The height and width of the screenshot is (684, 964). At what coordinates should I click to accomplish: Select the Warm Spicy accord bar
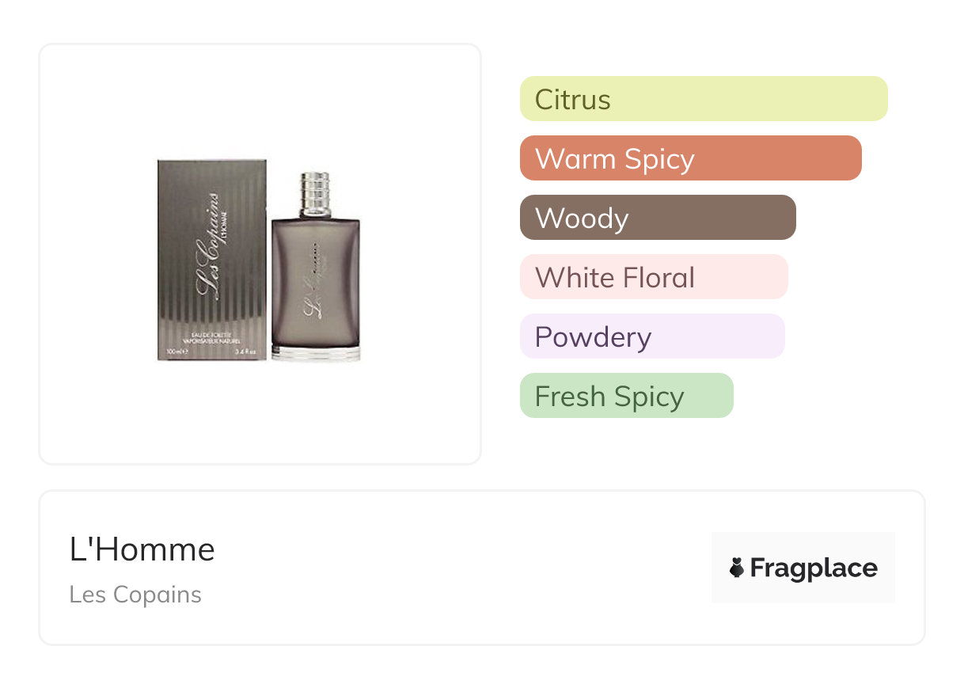[x=690, y=158]
